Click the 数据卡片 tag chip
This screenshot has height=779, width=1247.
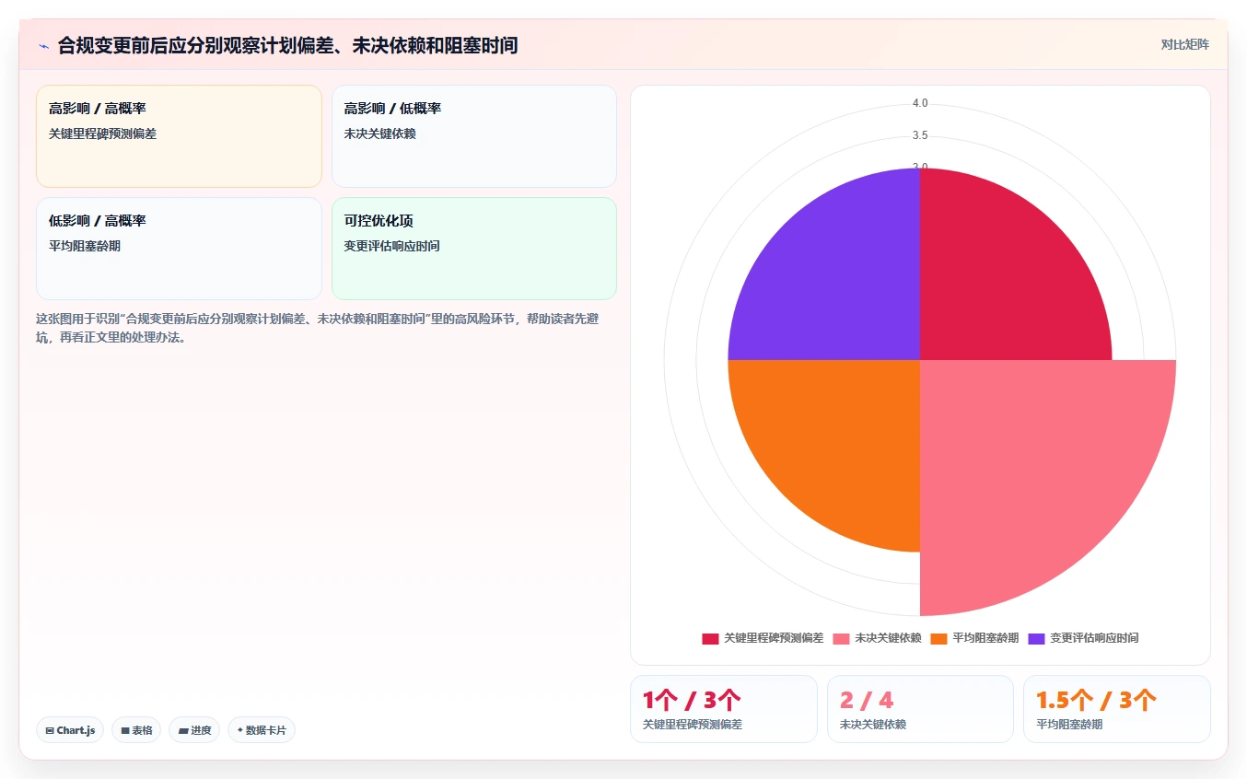pyautogui.click(x=262, y=730)
